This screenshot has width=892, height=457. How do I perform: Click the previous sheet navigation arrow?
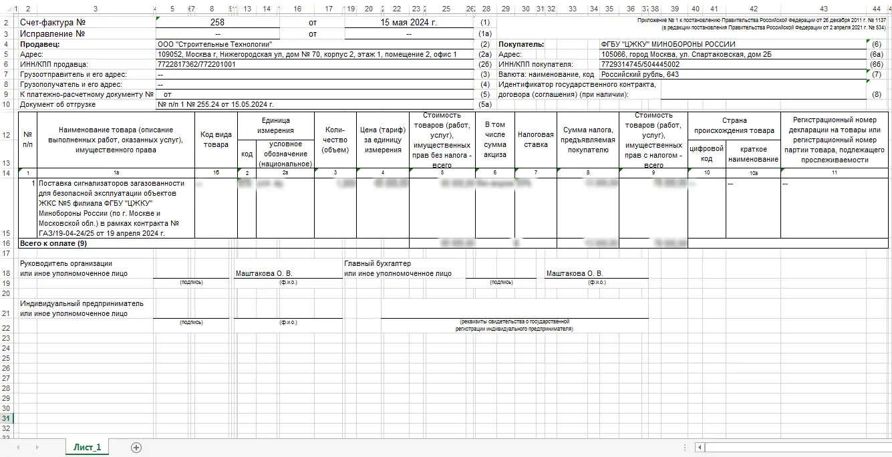(x=18, y=448)
